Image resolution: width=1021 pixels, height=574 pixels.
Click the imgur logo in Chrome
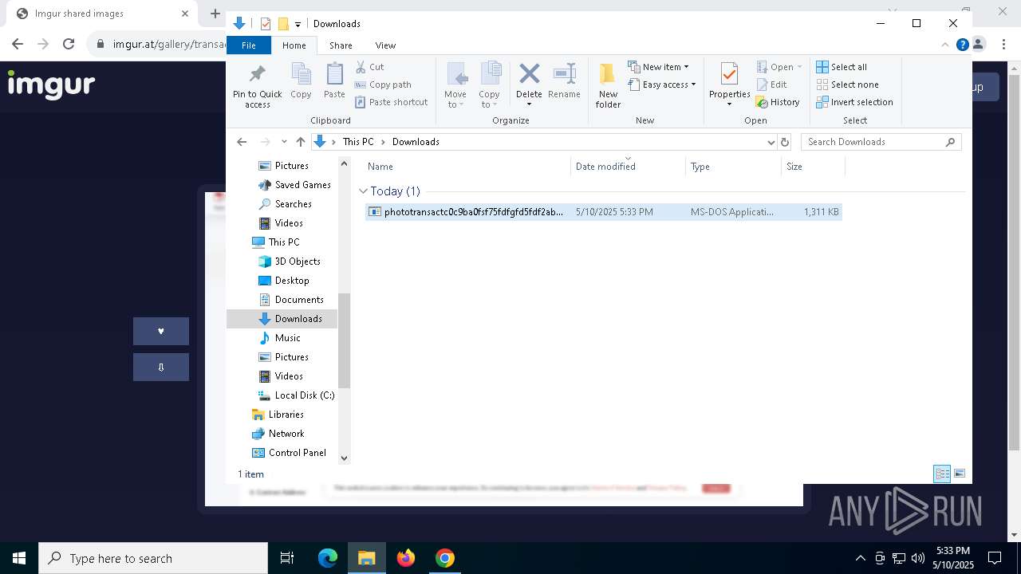click(51, 85)
